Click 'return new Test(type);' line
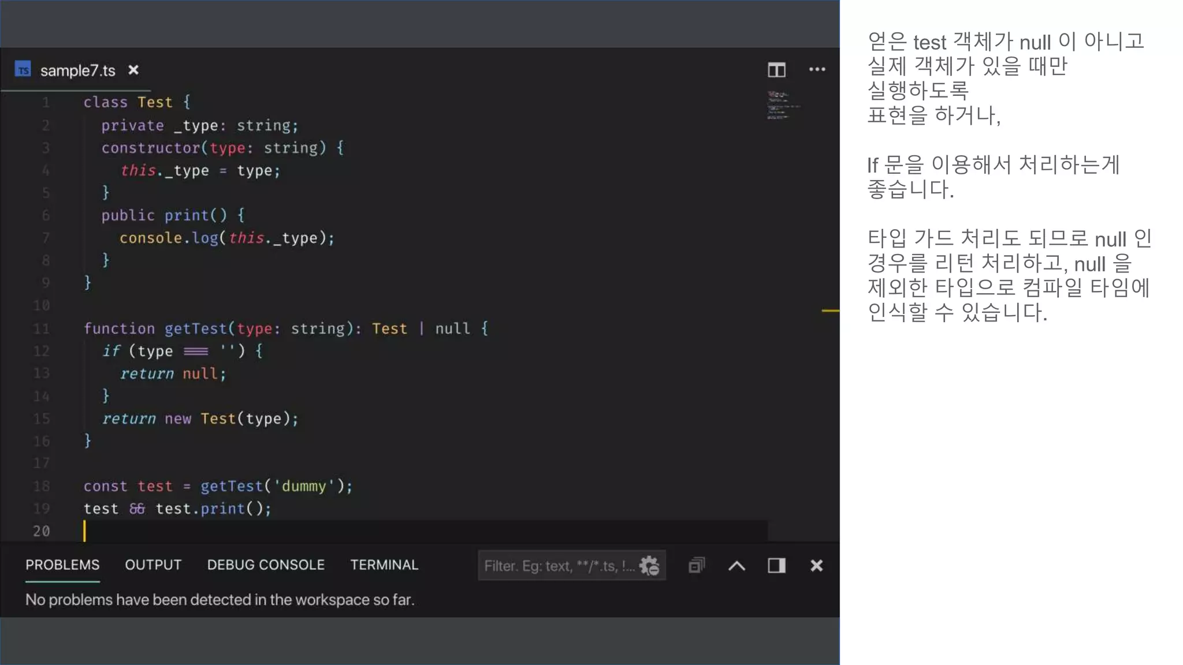Screen dimensions: 1183x665 (200, 419)
